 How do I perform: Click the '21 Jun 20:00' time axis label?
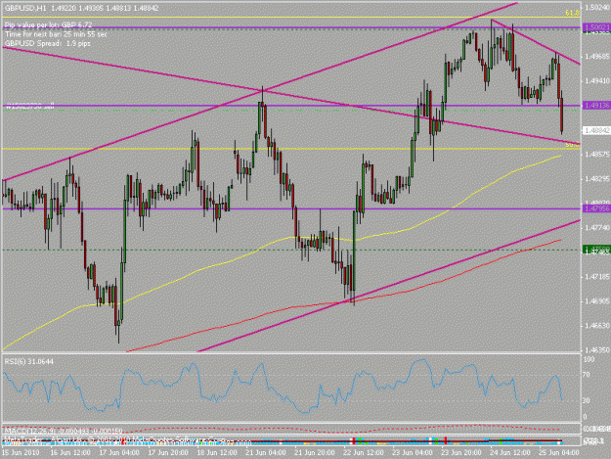pos(315,452)
